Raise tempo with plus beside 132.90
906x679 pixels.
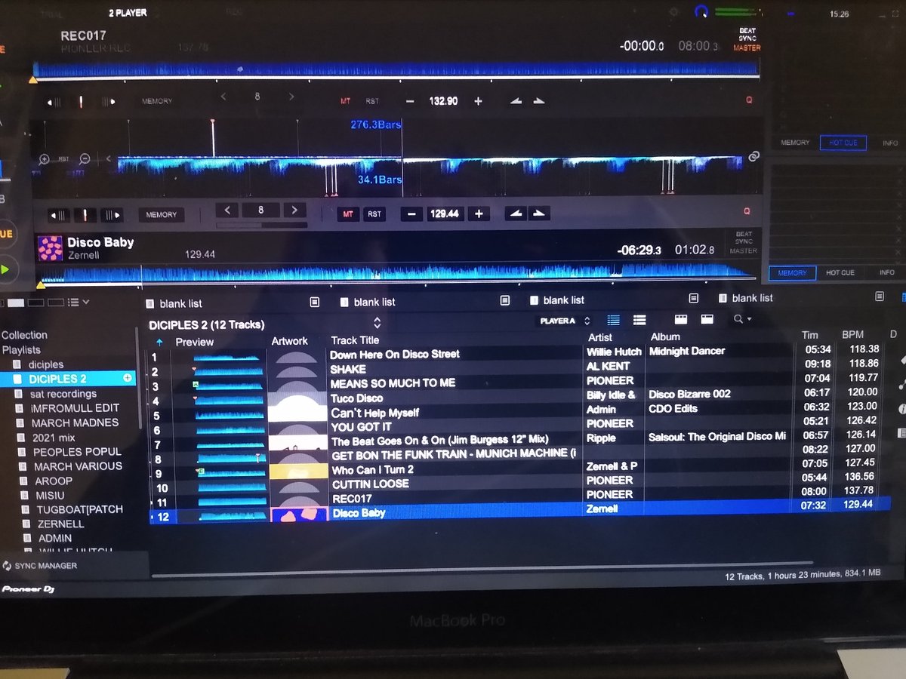(478, 100)
